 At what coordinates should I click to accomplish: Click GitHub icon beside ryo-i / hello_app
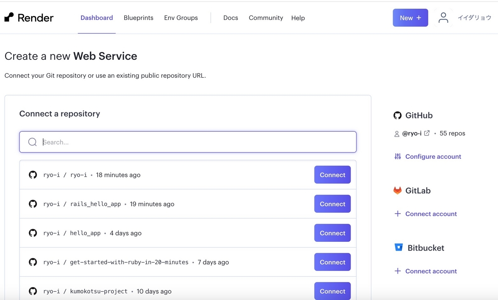(x=33, y=233)
